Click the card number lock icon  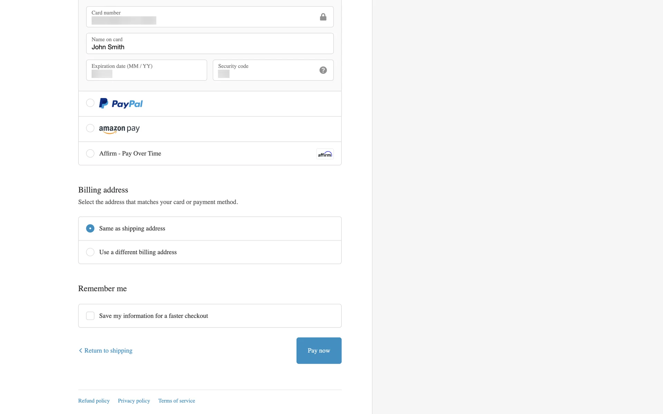(x=323, y=17)
